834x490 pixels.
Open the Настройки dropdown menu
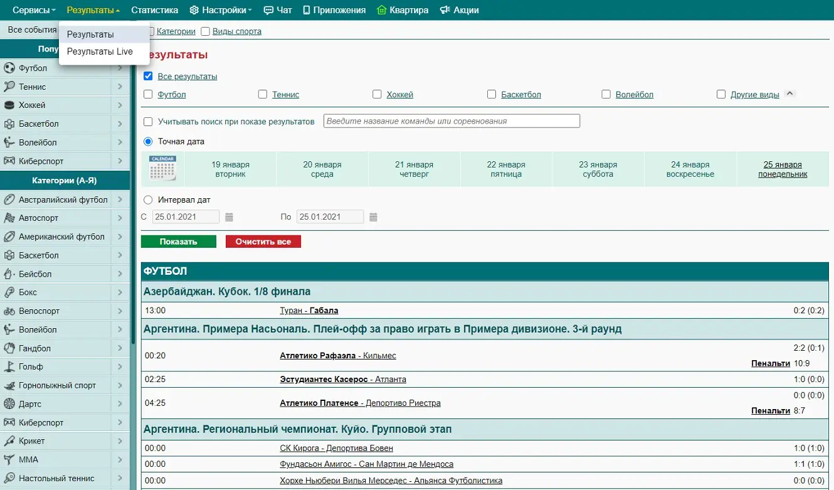point(221,10)
